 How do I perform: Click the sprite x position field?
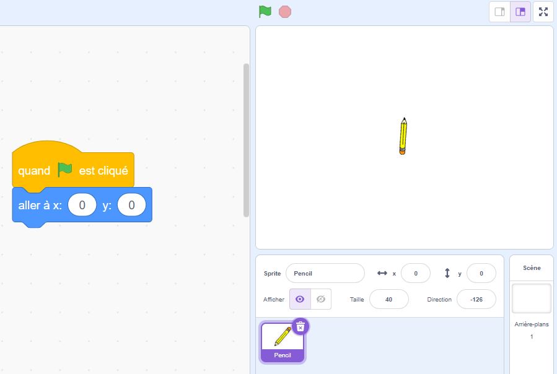coord(416,273)
